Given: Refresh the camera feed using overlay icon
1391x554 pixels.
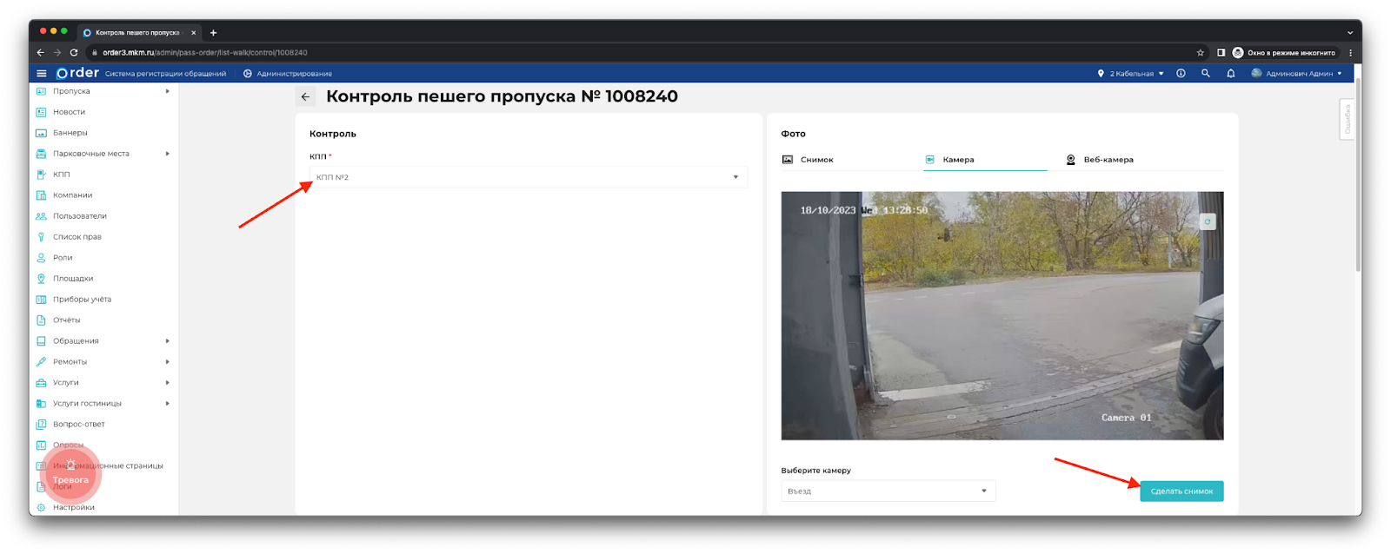Looking at the screenshot, I should coord(1207,222).
